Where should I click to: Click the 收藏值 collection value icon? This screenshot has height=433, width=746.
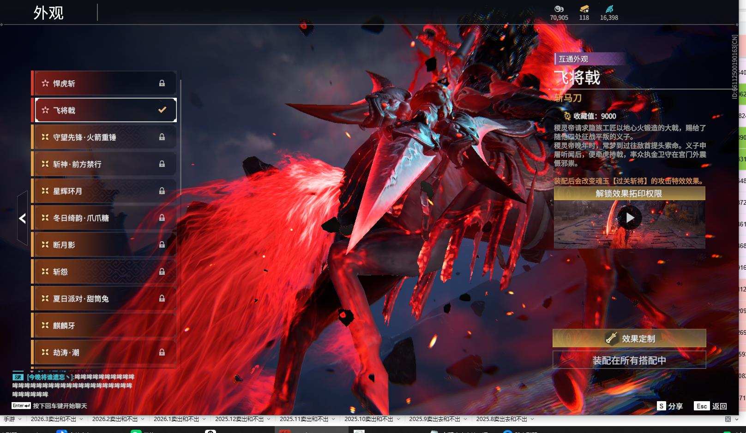coord(567,116)
